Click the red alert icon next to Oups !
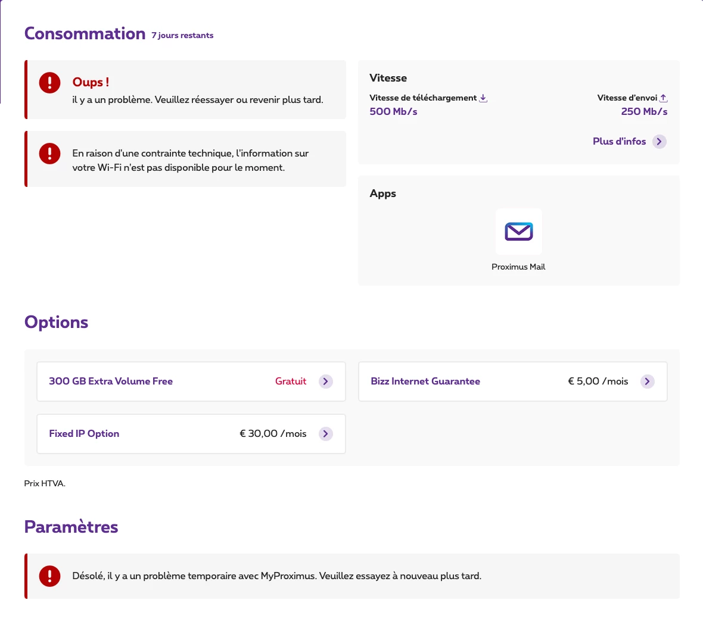703x622 pixels. (x=49, y=83)
